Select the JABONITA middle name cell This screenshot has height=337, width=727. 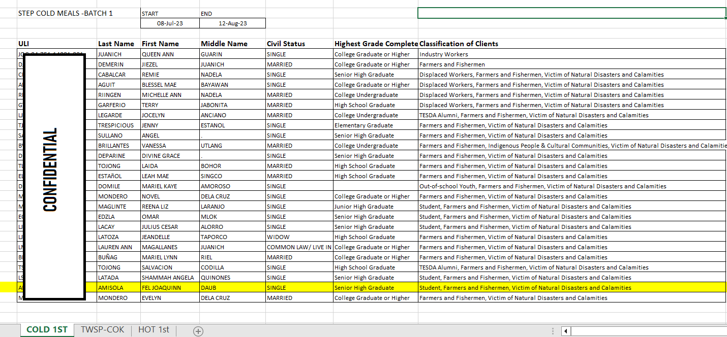pyautogui.click(x=232, y=105)
